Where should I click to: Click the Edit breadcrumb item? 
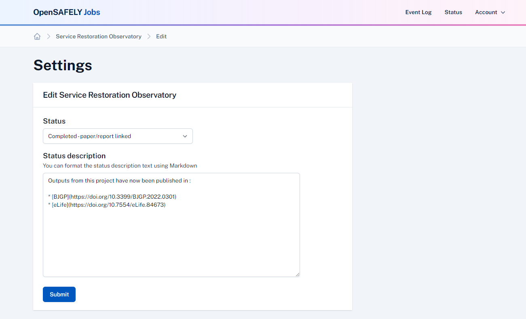tap(161, 36)
